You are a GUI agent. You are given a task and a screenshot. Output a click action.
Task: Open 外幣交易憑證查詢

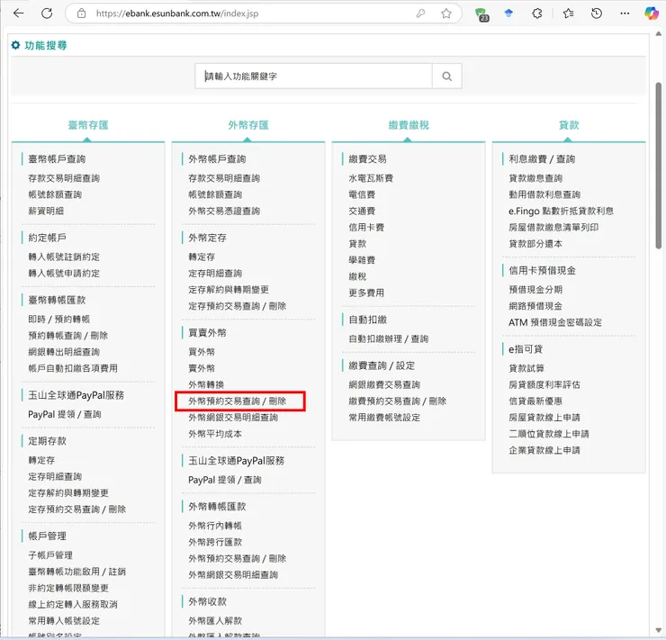click(224, 211)
